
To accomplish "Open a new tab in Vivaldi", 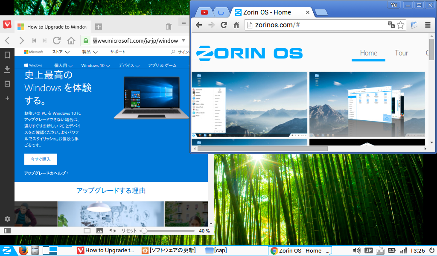I will [99, 27].
